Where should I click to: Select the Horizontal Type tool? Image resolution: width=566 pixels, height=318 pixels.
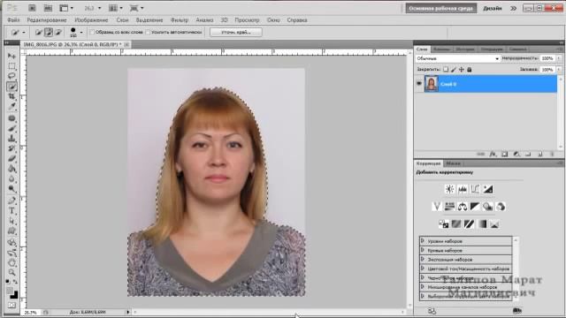point(11,210)
